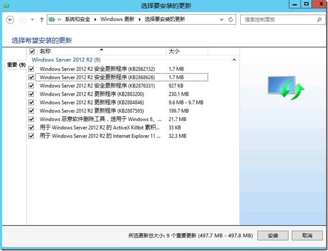Viewport: 328px width, 251px height.
Task: Uncheck the KB2862152 security update
Action: pyautogui.click(x=31, y=69)
